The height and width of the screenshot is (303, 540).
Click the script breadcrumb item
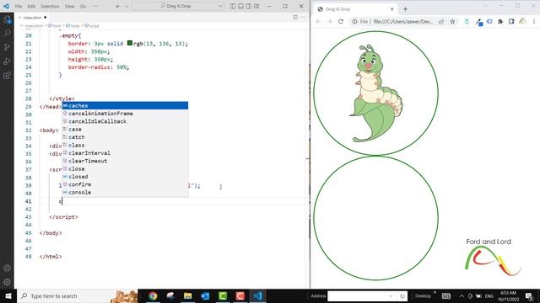(92, 26)
